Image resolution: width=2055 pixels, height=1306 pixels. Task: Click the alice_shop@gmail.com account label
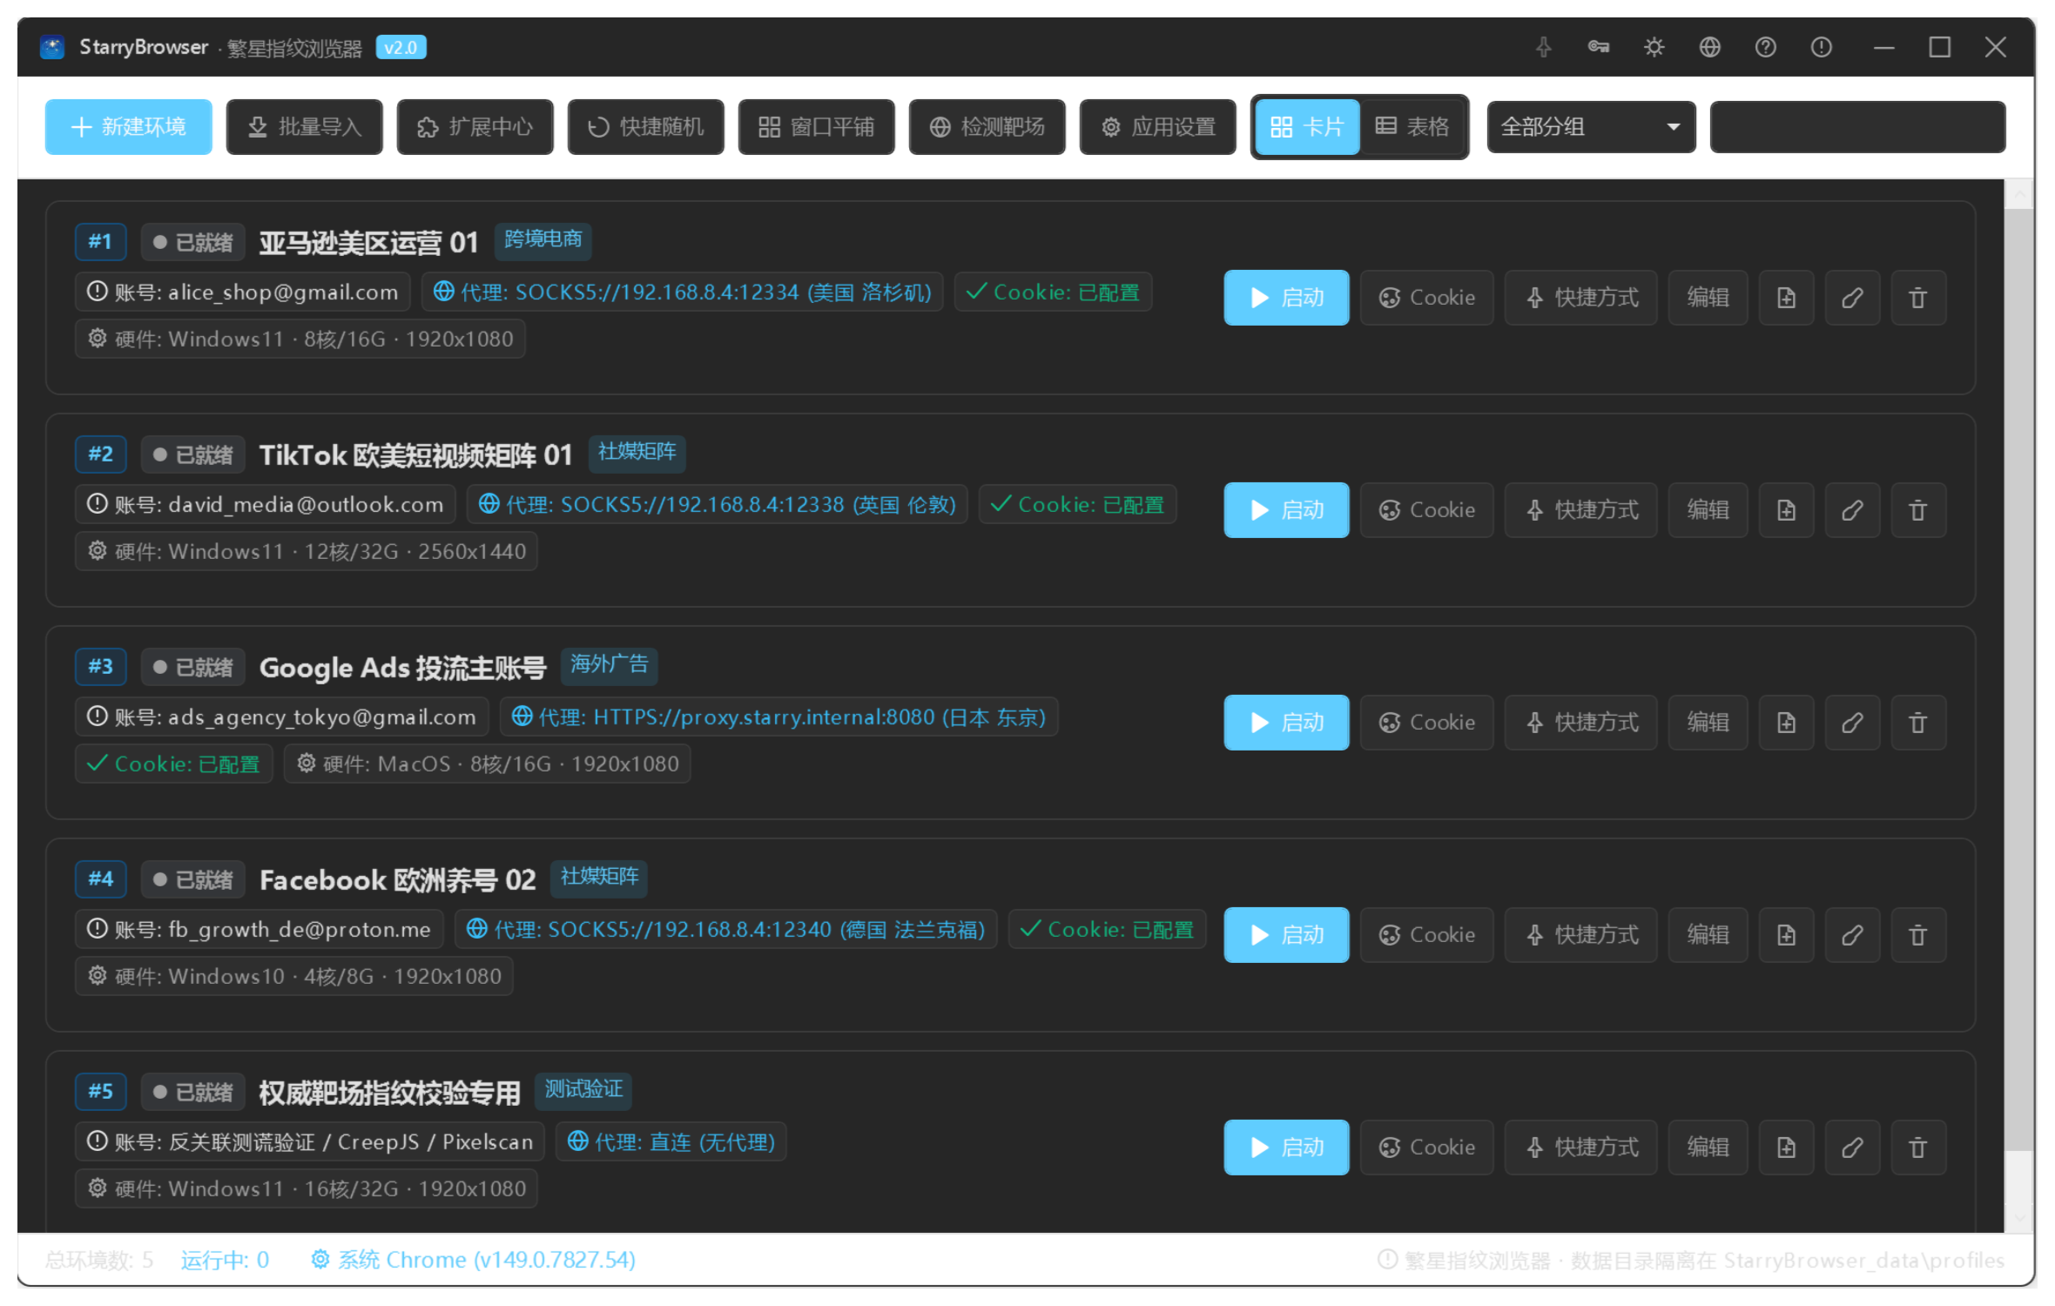[x=243, y=293]
